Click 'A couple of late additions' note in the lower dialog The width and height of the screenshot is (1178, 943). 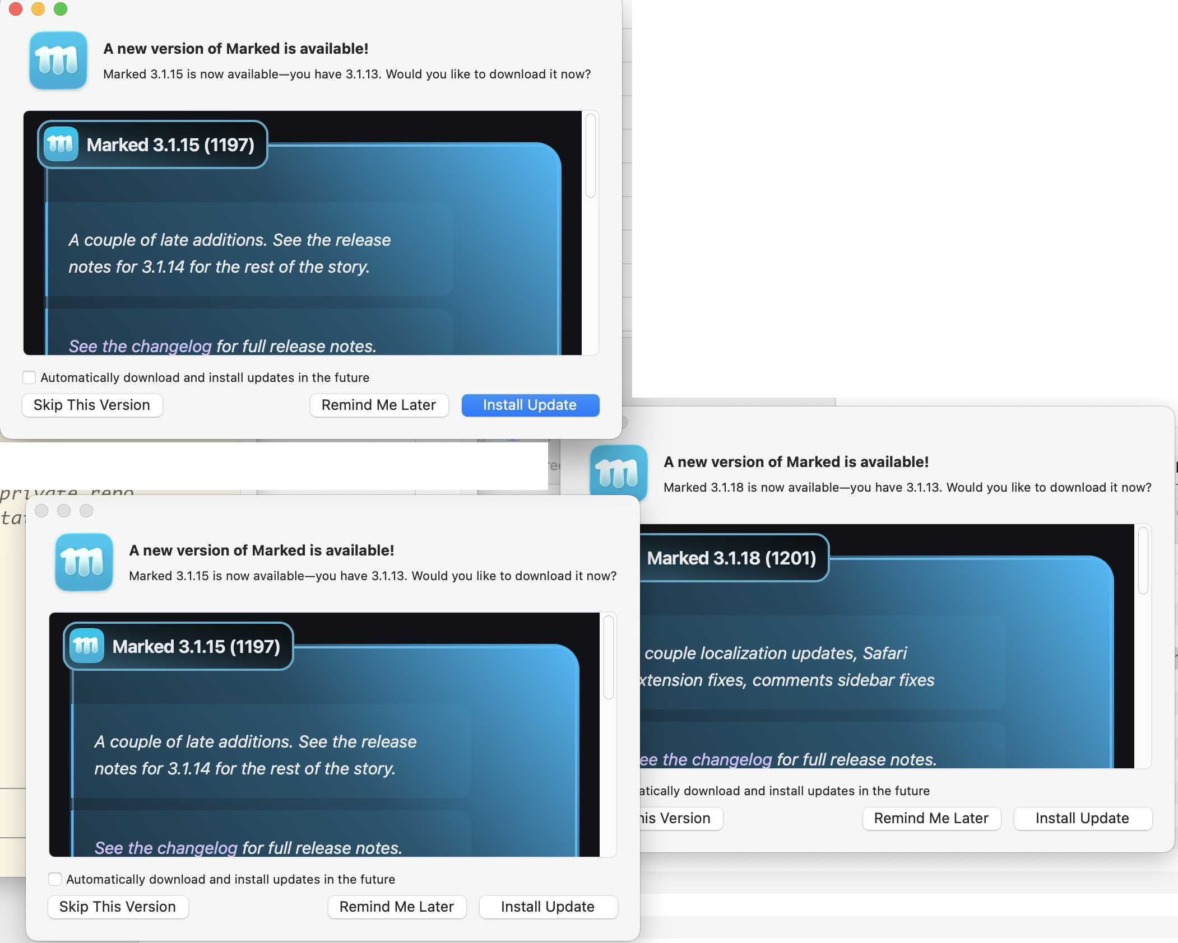256,755
